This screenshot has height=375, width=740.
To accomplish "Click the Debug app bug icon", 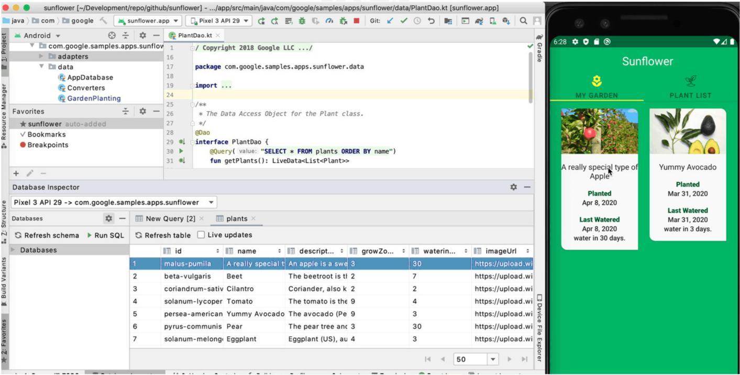I will [302, 21].
